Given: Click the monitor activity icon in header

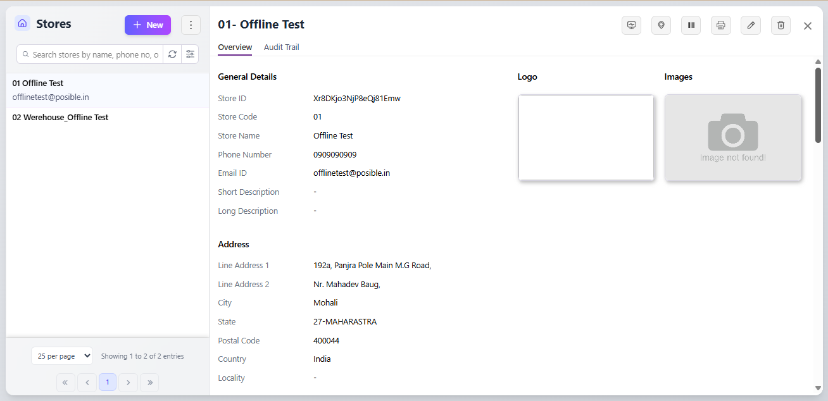Looking at the screenshot, I should pos(631,25).
